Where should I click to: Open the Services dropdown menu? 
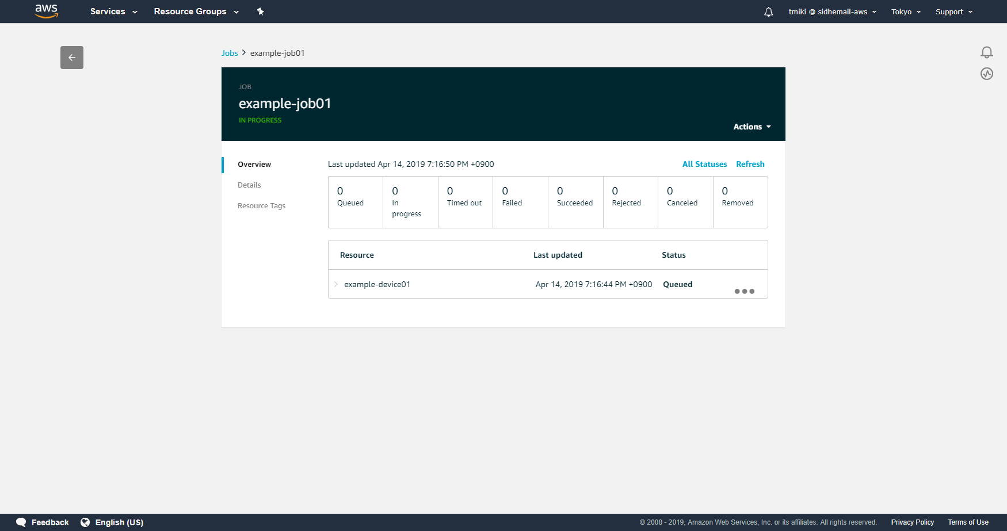tap(114, 12)
